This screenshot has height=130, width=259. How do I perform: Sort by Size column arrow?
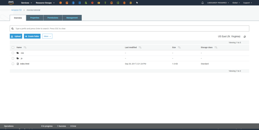179,47
